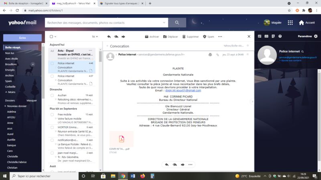Viewport: 321px width, 180px height.
Task: Open a new browser tab
Action: (x=150, y=4)
